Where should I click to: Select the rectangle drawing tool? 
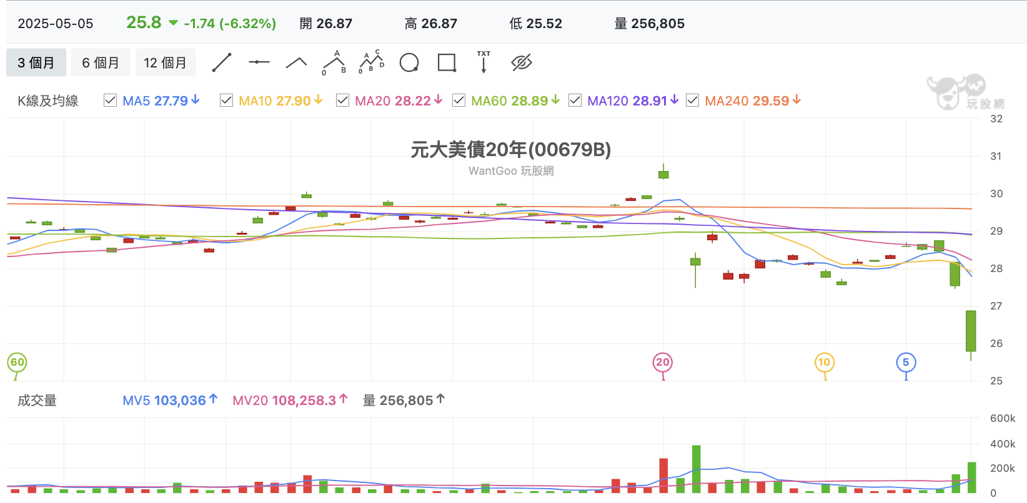(447, 62)
